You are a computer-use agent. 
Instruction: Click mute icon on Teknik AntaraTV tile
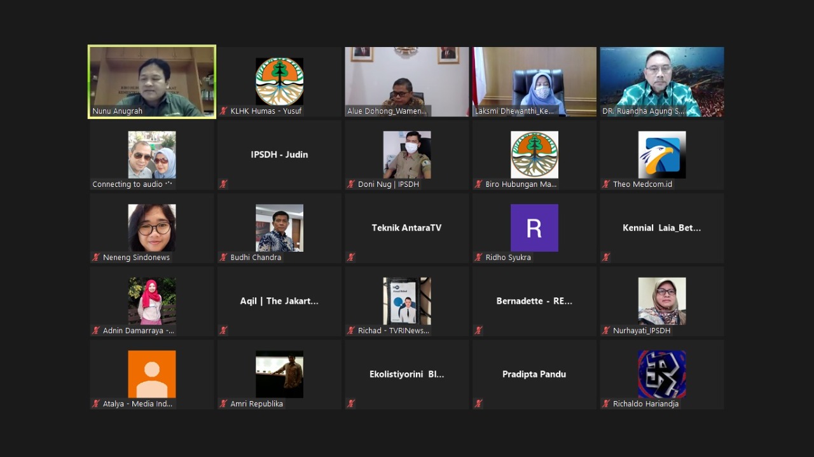pyautogui.click(x=351, y=257)
